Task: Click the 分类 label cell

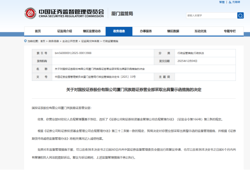Action: (165, 53)
